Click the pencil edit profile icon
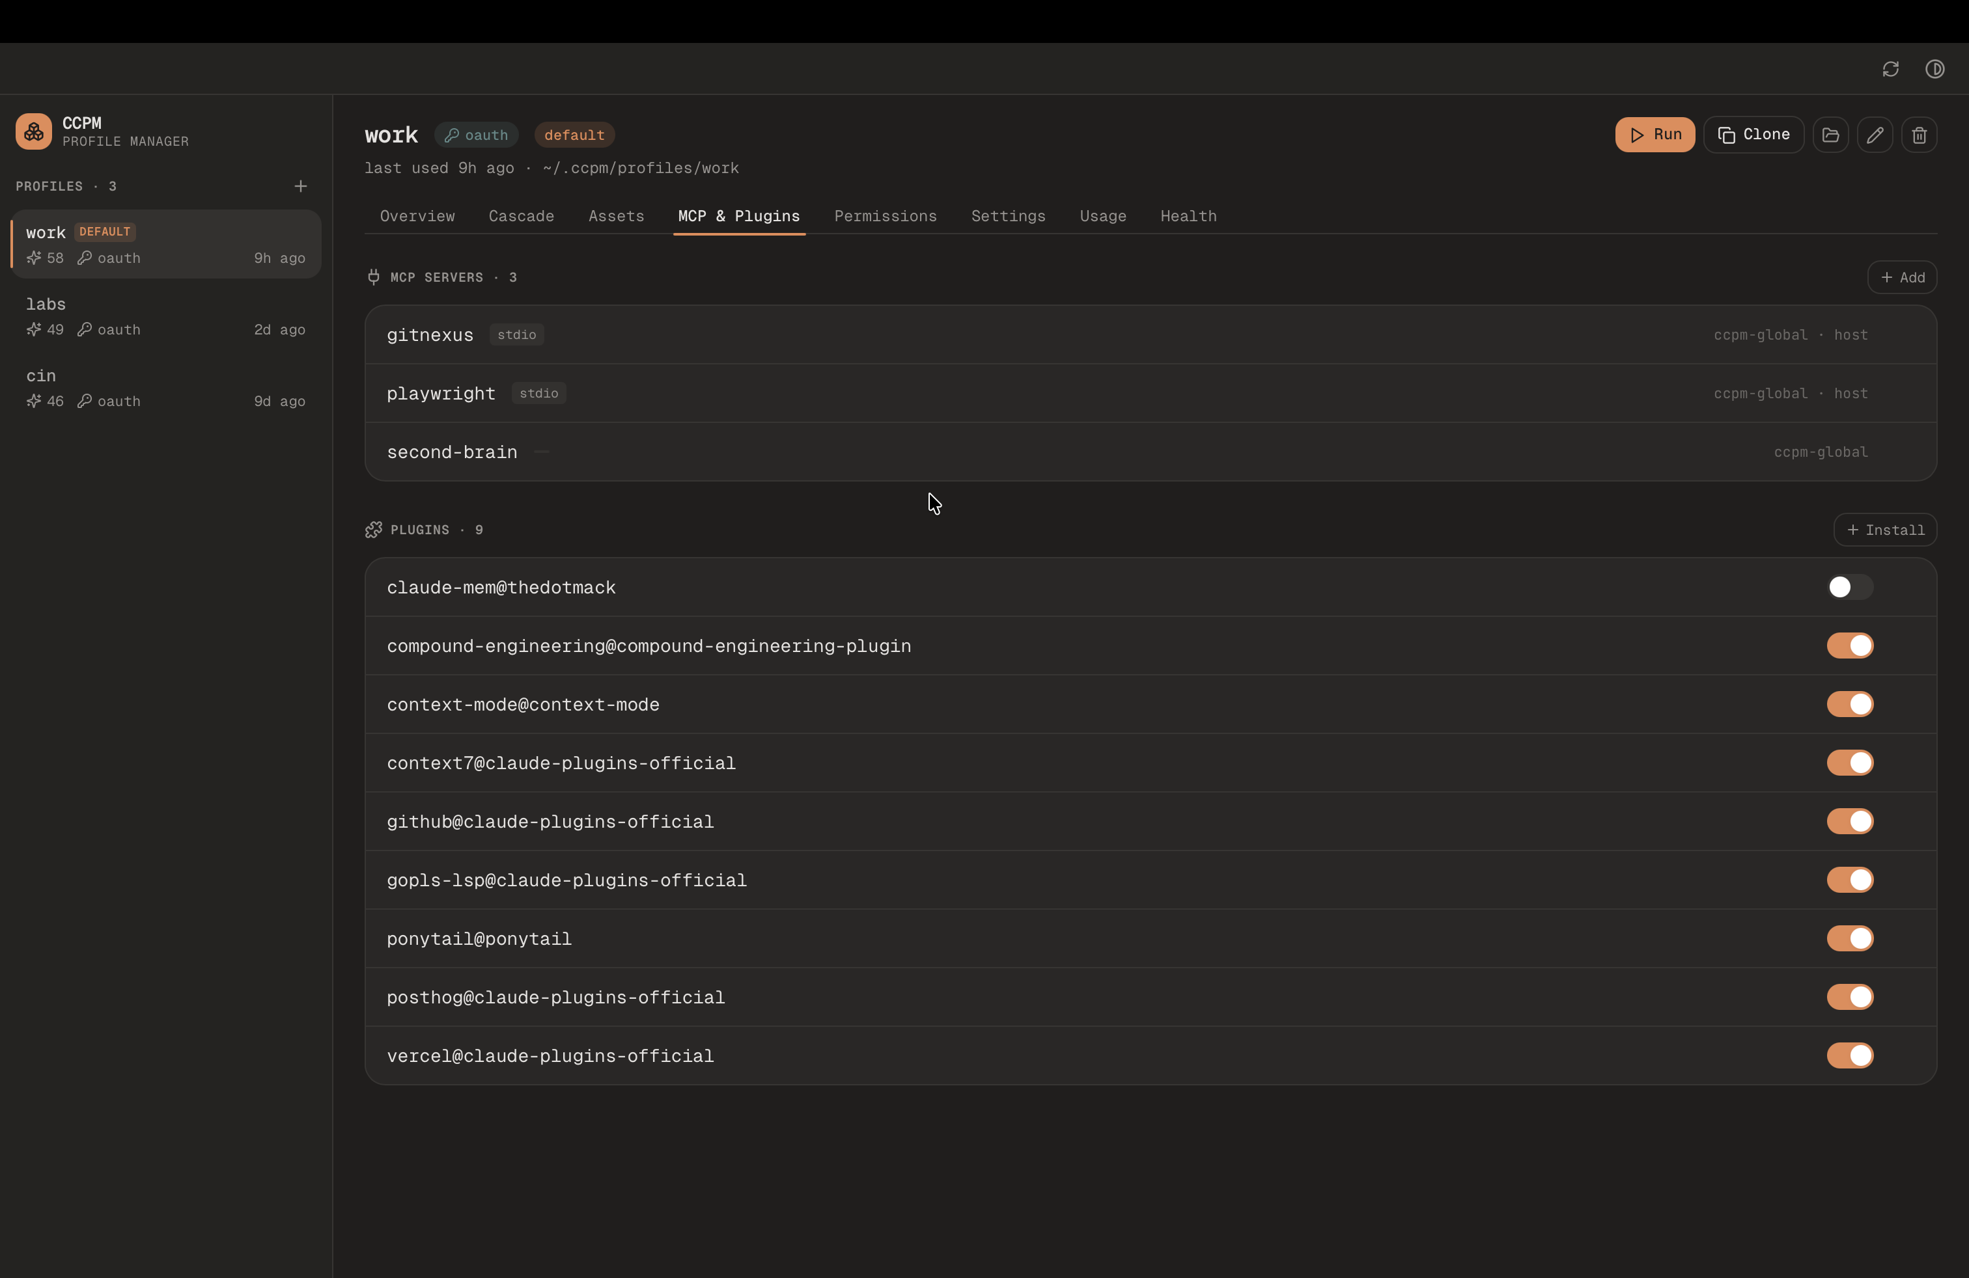This screenshot has height=1278, width=1969. coord(1875,135)
